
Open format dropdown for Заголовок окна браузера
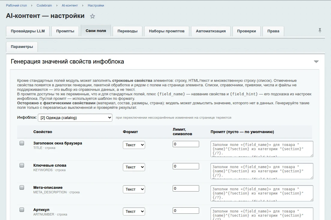(x=134, y=145)
